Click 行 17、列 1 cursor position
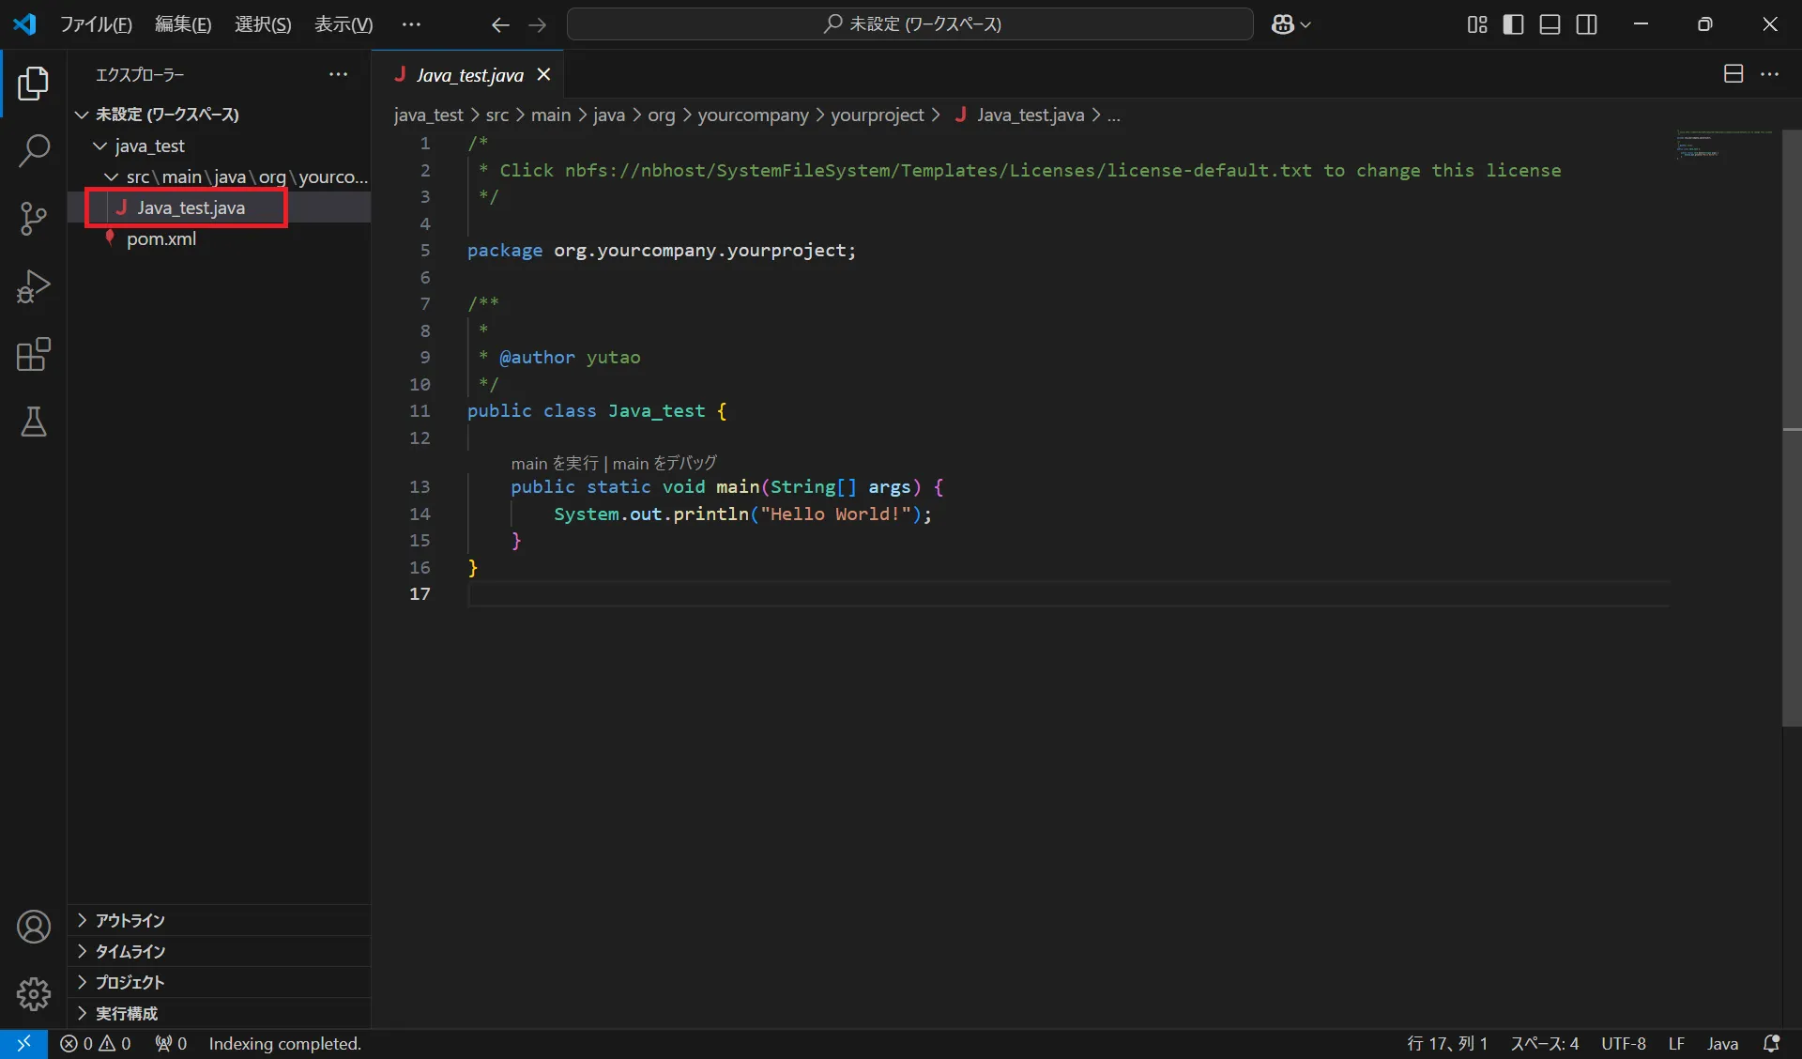The width and height of the screenshot is (1802, 1059). (1446, 1043)
